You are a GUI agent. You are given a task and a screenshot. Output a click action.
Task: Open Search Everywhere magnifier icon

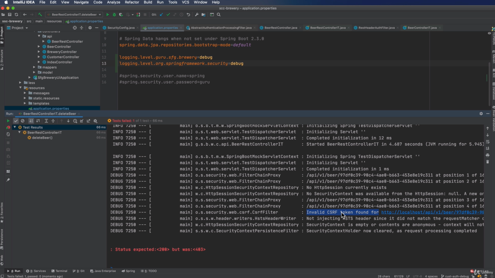pyautogui.click(x=218, y=15)
